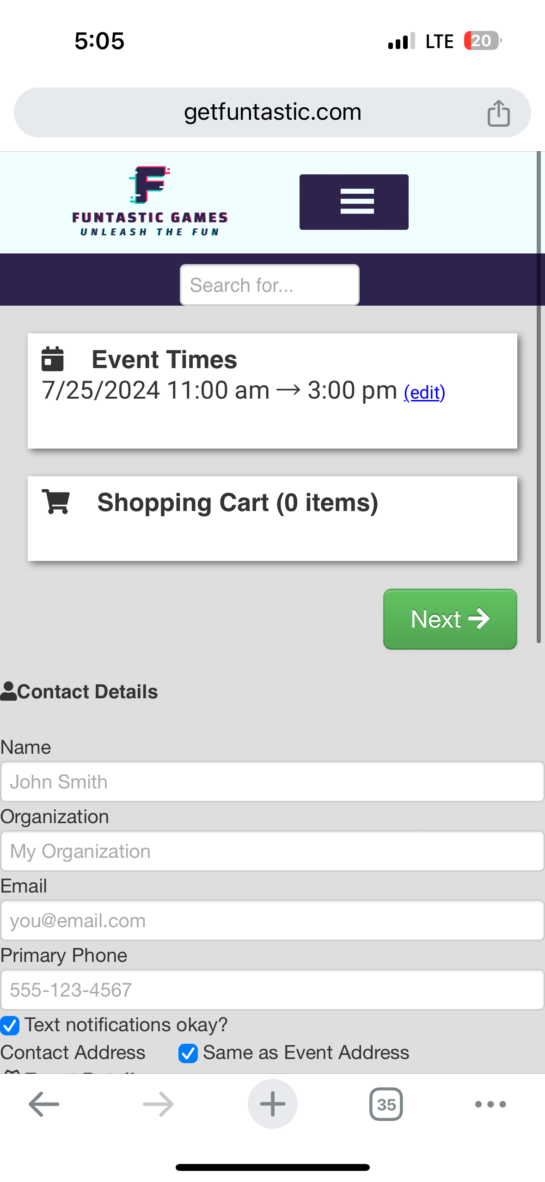Click the shopping cart icon
This screenshot has height=1182, width=545.
(x=56, y=502)
